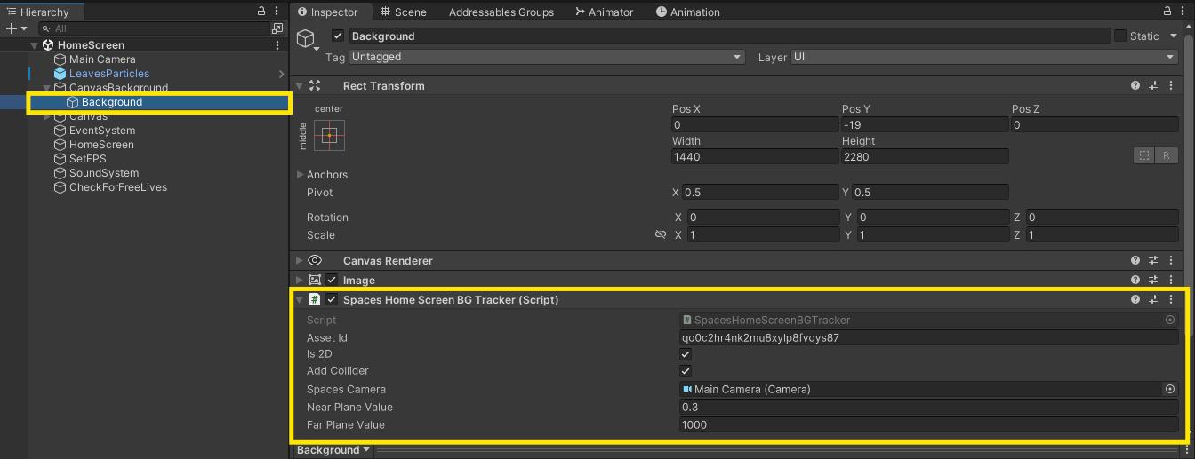Open the Tag dropdown showing Untagged
The width and height of the screenshot is (1195, 459).
point(546,57)
